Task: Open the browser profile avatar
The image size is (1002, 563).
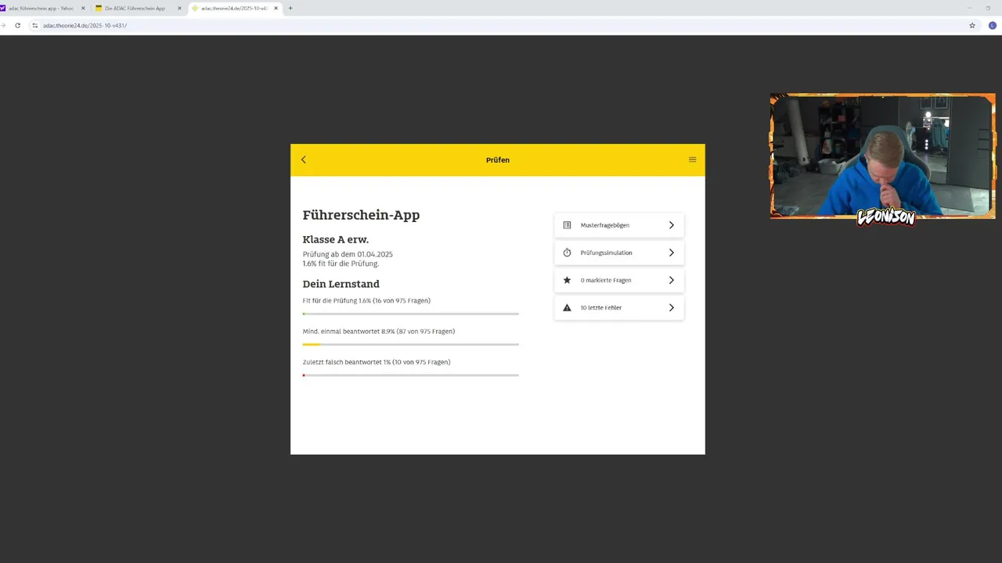Action: pyautogui.click(x=993, y=25)
